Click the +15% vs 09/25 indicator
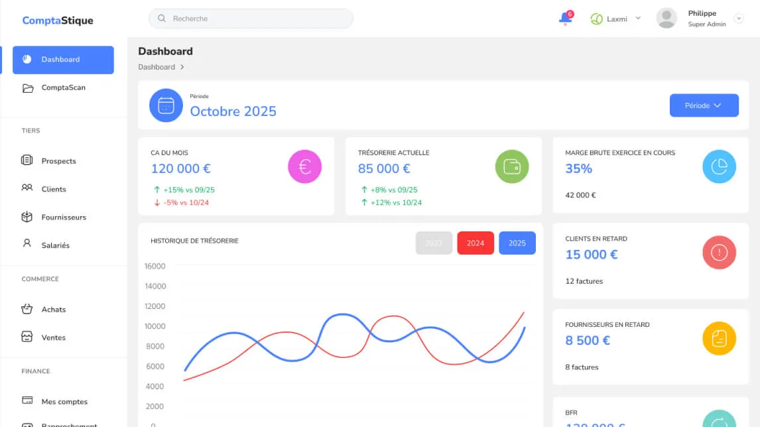760x427 pixels. (x=184, y=190)
